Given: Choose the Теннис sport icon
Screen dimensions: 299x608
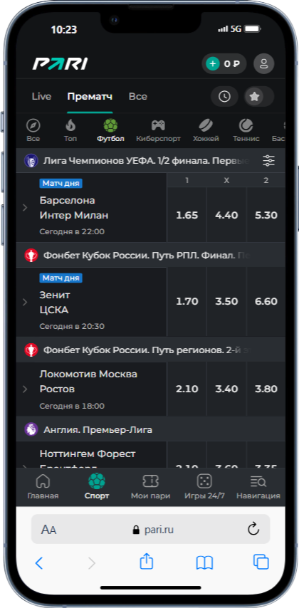Looking at the screenshot, I should coord(246,130).
